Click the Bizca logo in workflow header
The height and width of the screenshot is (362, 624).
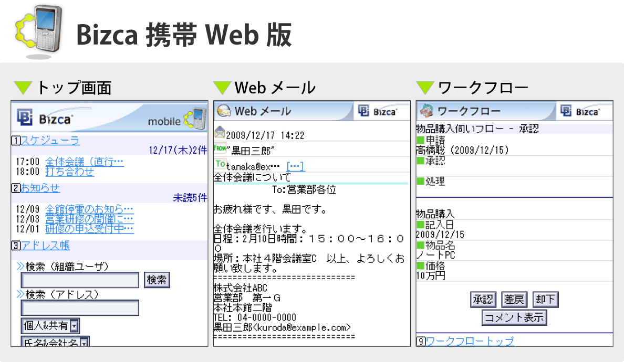coord(580,111)
